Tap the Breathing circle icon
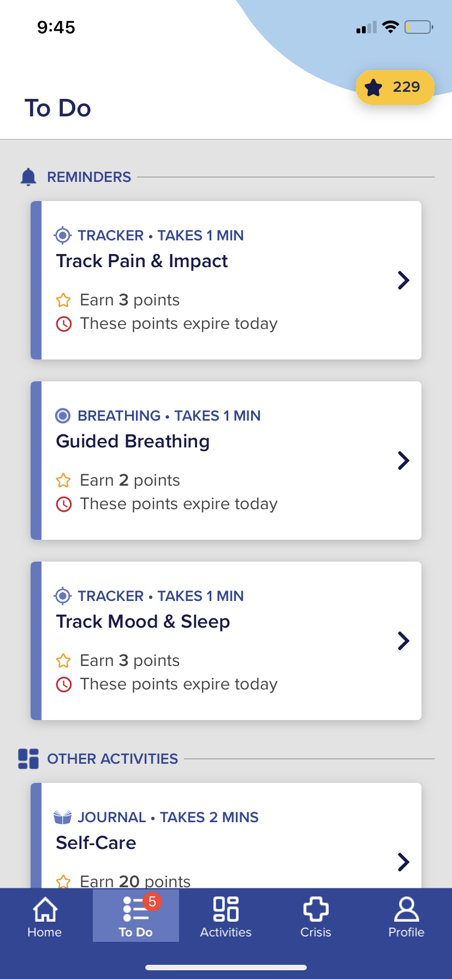The image size is (452, 979). pos(63,416)
